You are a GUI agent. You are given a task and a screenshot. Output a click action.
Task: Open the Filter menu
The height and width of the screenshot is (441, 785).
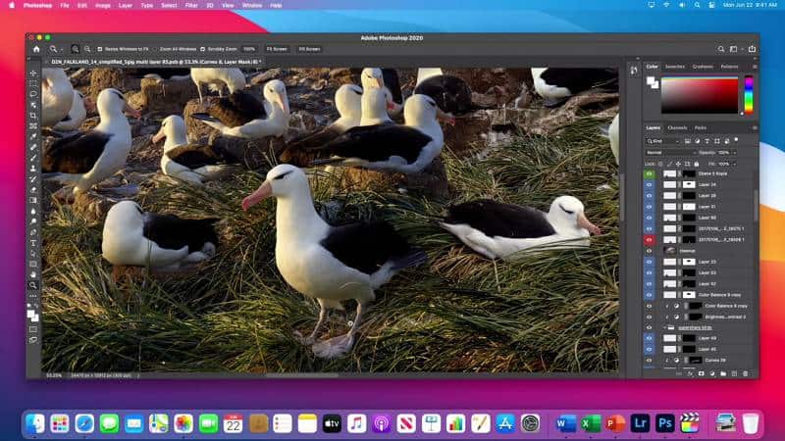(x=191, y=5)
